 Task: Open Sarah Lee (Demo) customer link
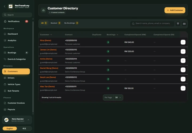[48, 77]
